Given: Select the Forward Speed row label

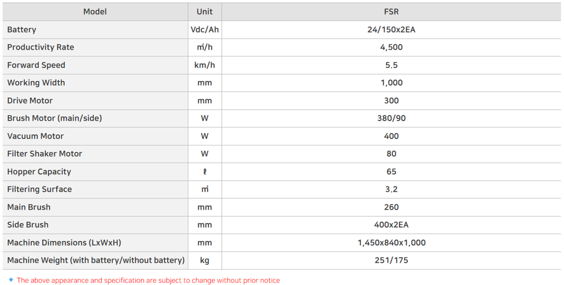Looking at the screenshot, I should 36,65.
